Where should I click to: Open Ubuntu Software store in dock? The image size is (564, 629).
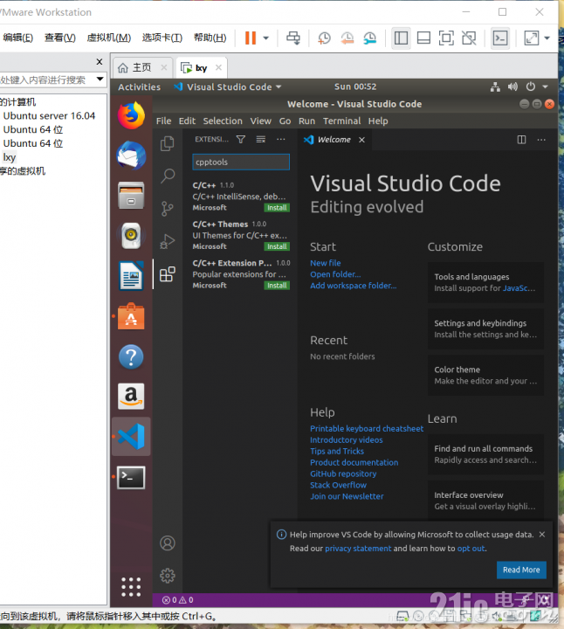(131, 316)
